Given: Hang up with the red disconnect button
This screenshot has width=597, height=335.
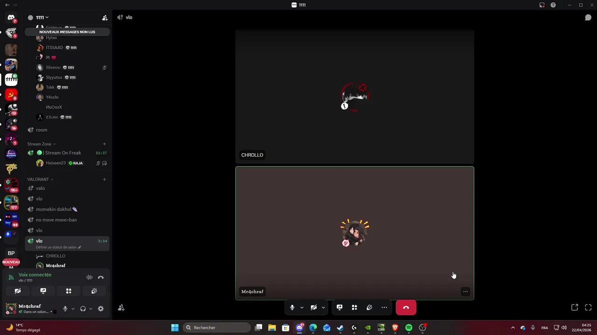Looking at the screenshot, I should pyautogui.click(x=406, y=308).
